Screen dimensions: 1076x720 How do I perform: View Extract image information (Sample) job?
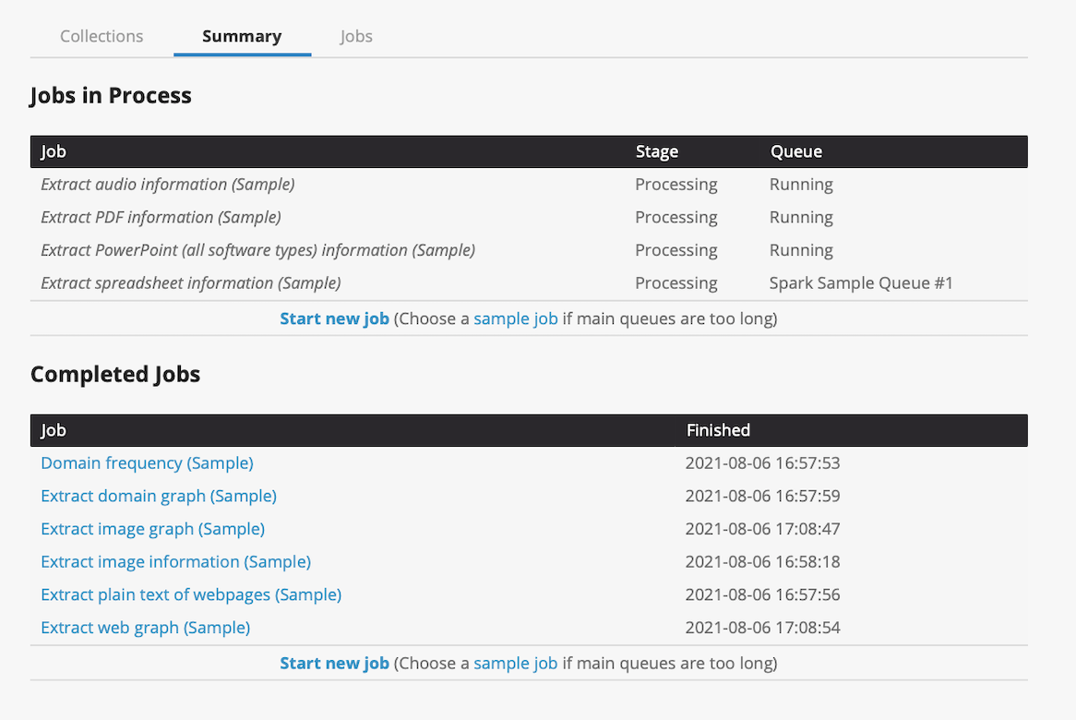pos(175,562)
